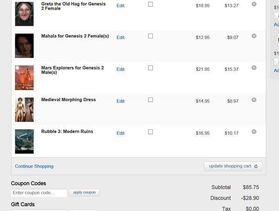This screenshot has width=279, height=211.
Task: Open Greta the Old Hag product thumbnail
Action: pos(24,14)
